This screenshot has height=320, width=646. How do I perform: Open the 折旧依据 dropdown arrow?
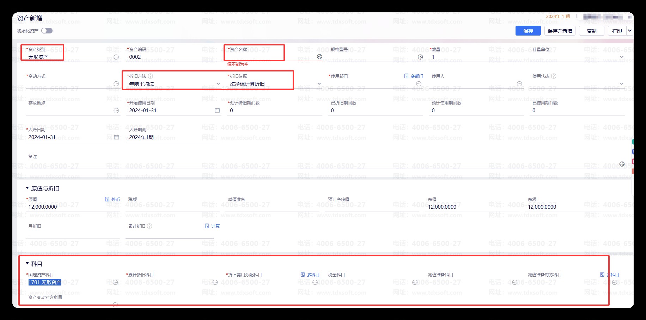319,84
